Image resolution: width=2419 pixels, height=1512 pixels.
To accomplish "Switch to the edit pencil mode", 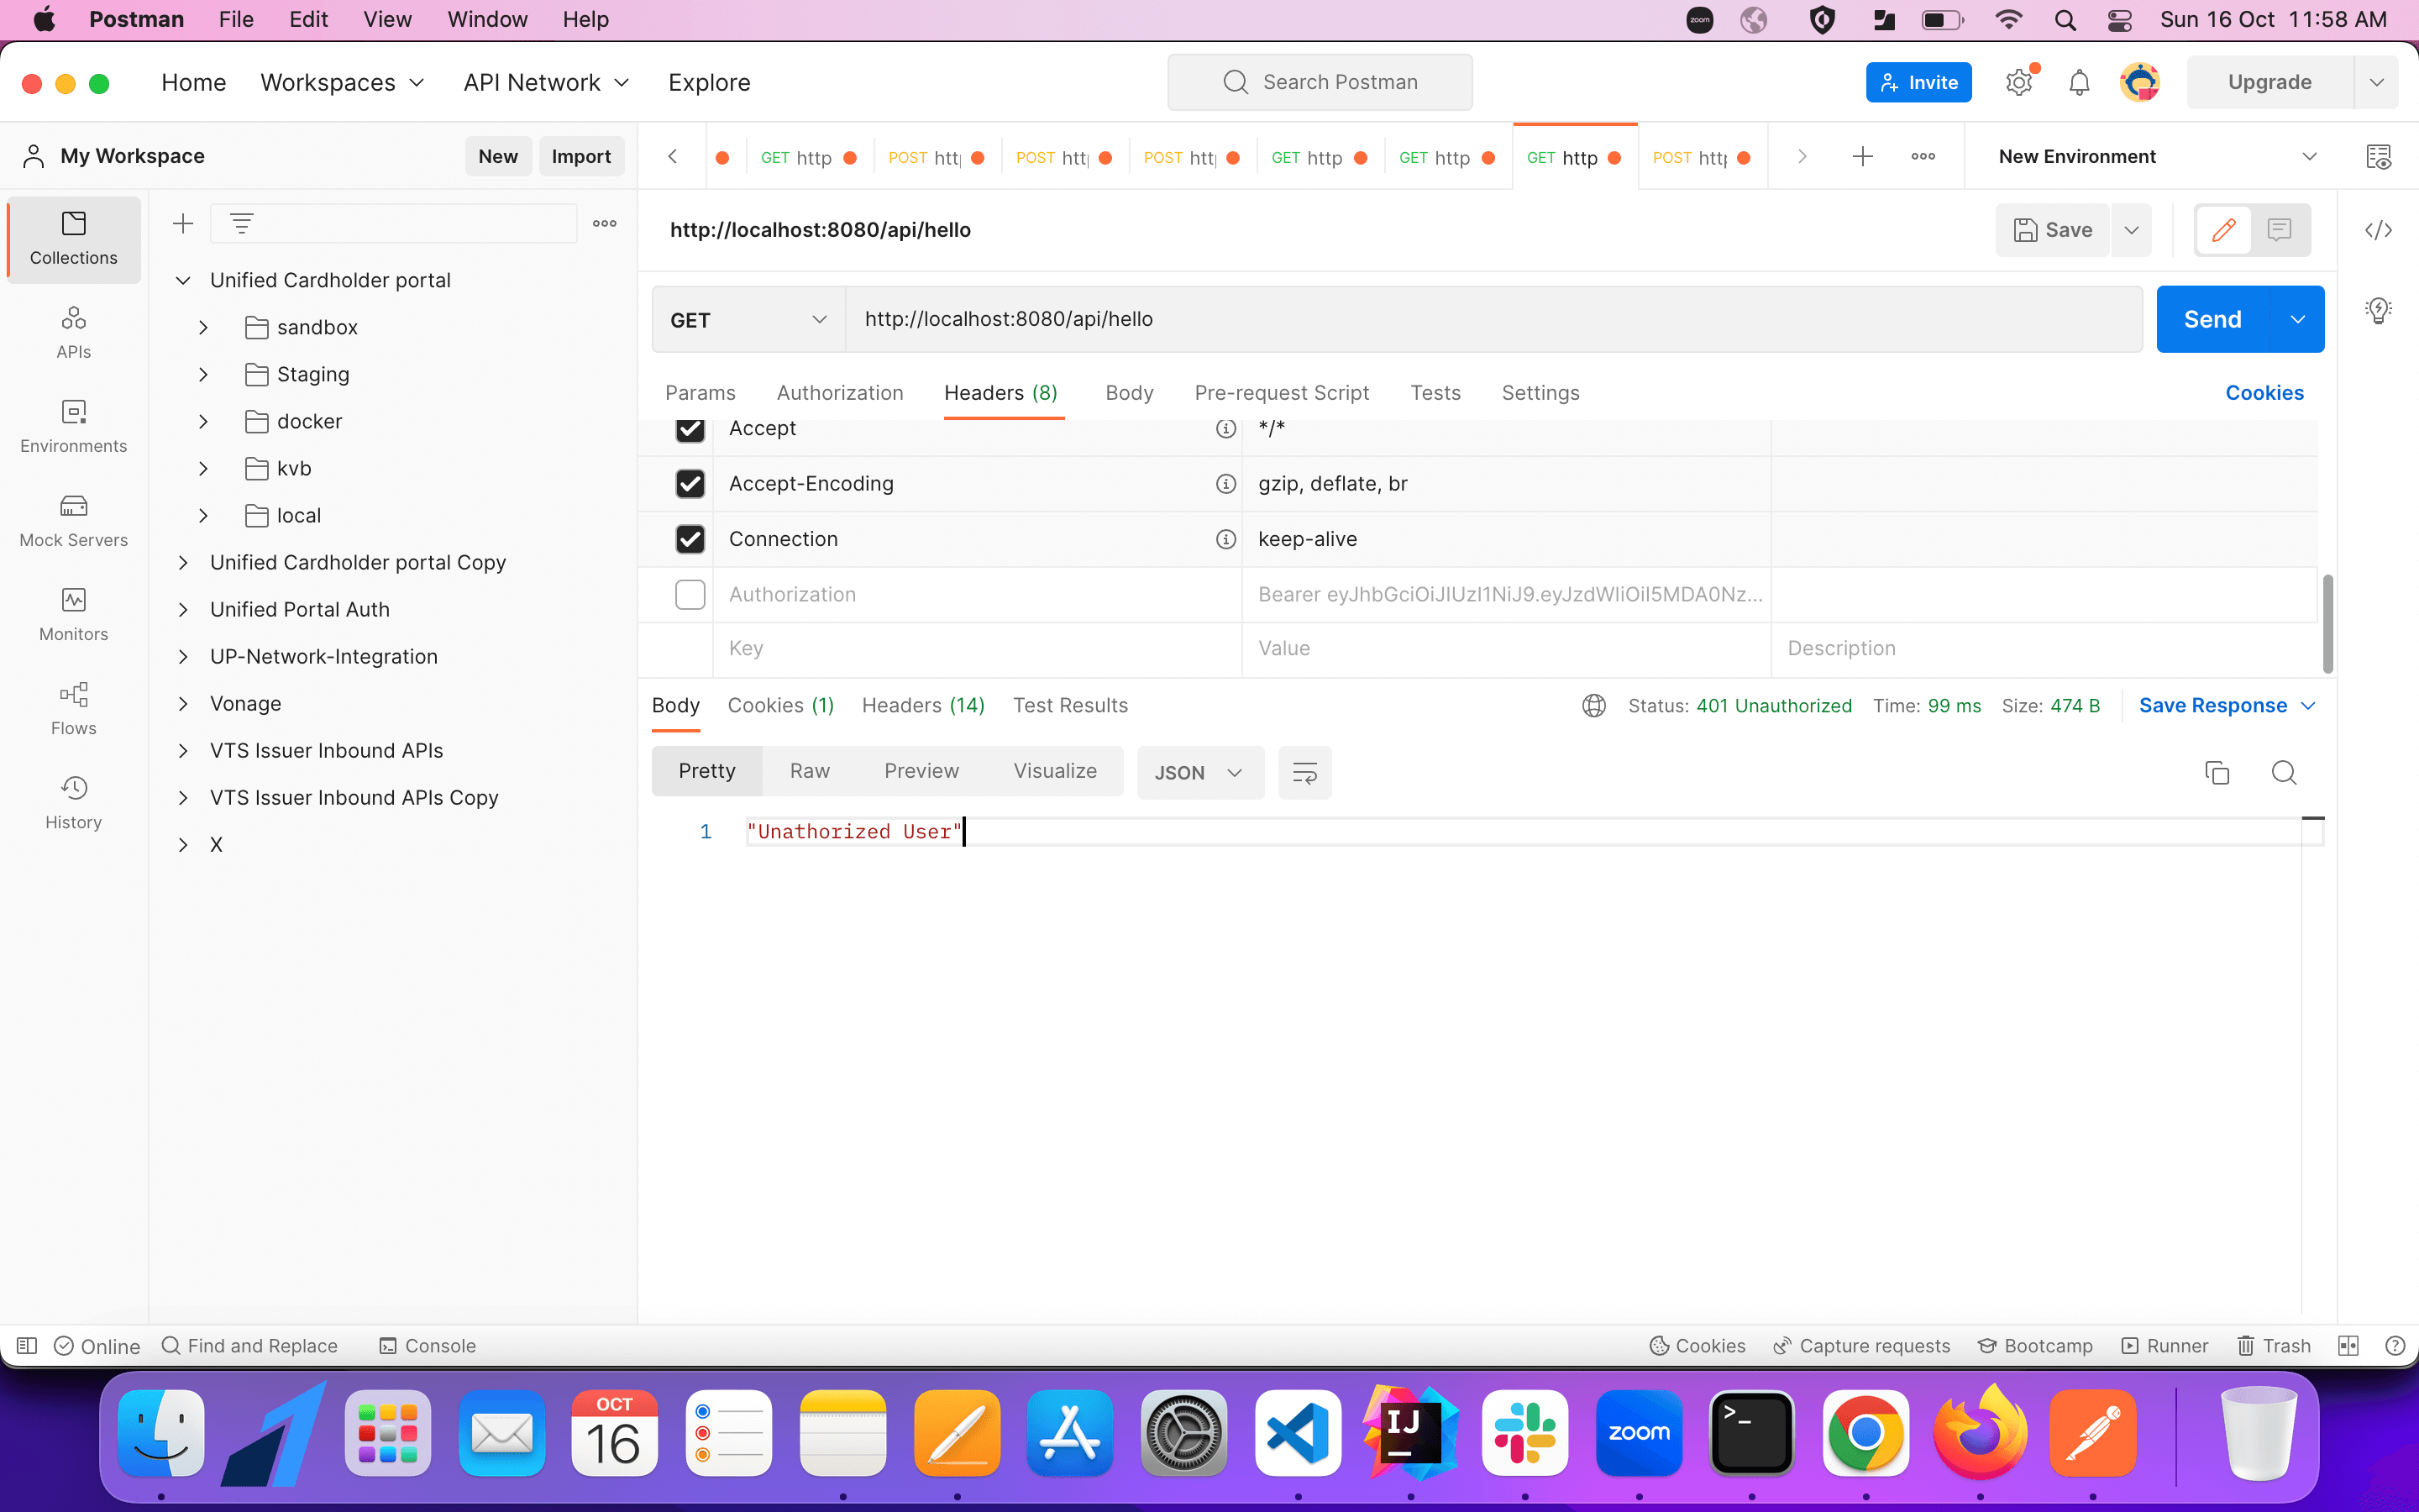I will click(2223, 230).
